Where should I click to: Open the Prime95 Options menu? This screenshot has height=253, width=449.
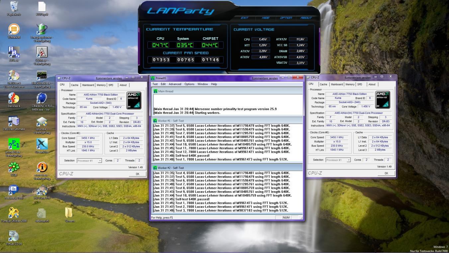189,84
